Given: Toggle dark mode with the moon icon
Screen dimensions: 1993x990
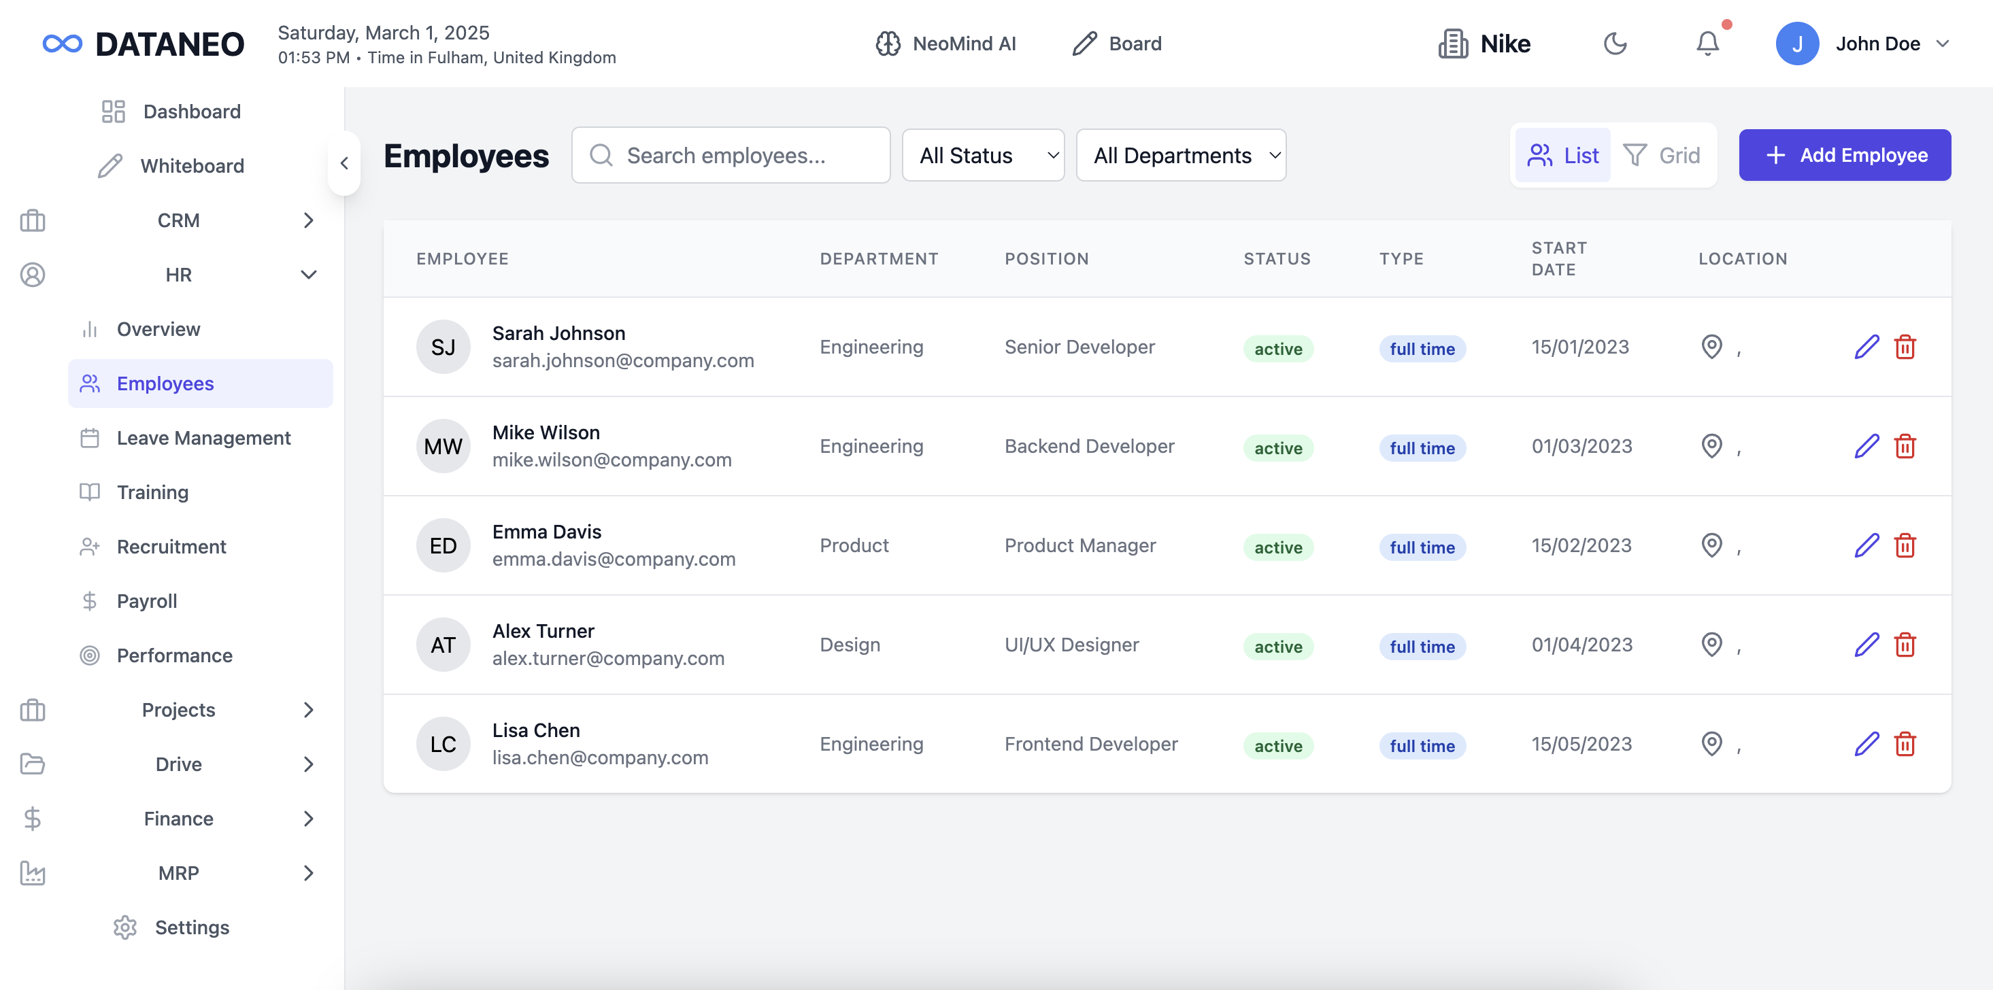Looking at the screenshot, I should [x=1615, y=44].
